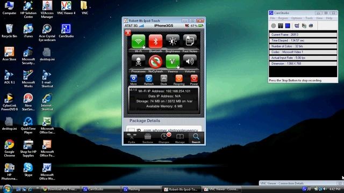Click the Available Memory line
Screen dimensions: 344x193
[x=164, y=106]
